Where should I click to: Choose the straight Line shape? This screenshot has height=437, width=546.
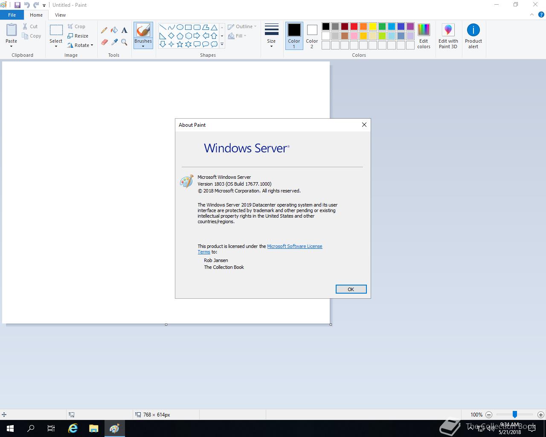point(163,27)
